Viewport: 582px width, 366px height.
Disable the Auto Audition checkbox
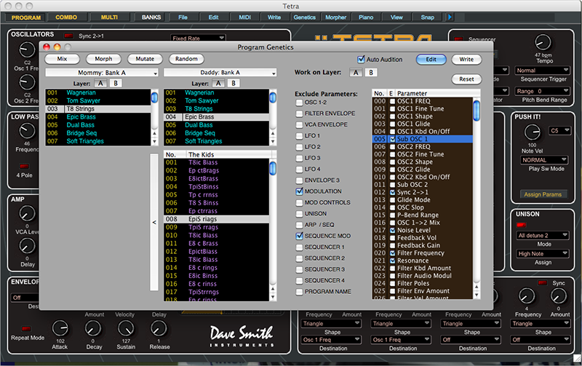point(362,59)
